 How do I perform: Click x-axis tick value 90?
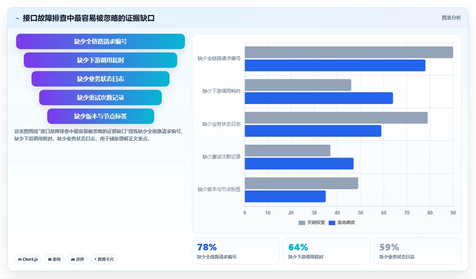click(x=453, y=213)
